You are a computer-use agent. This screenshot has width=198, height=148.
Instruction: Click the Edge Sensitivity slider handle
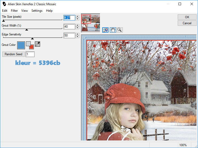(32, 39)
